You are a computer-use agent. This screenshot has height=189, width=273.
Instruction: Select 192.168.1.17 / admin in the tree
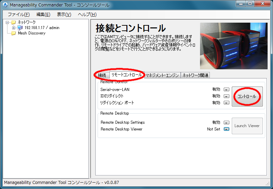42,28
